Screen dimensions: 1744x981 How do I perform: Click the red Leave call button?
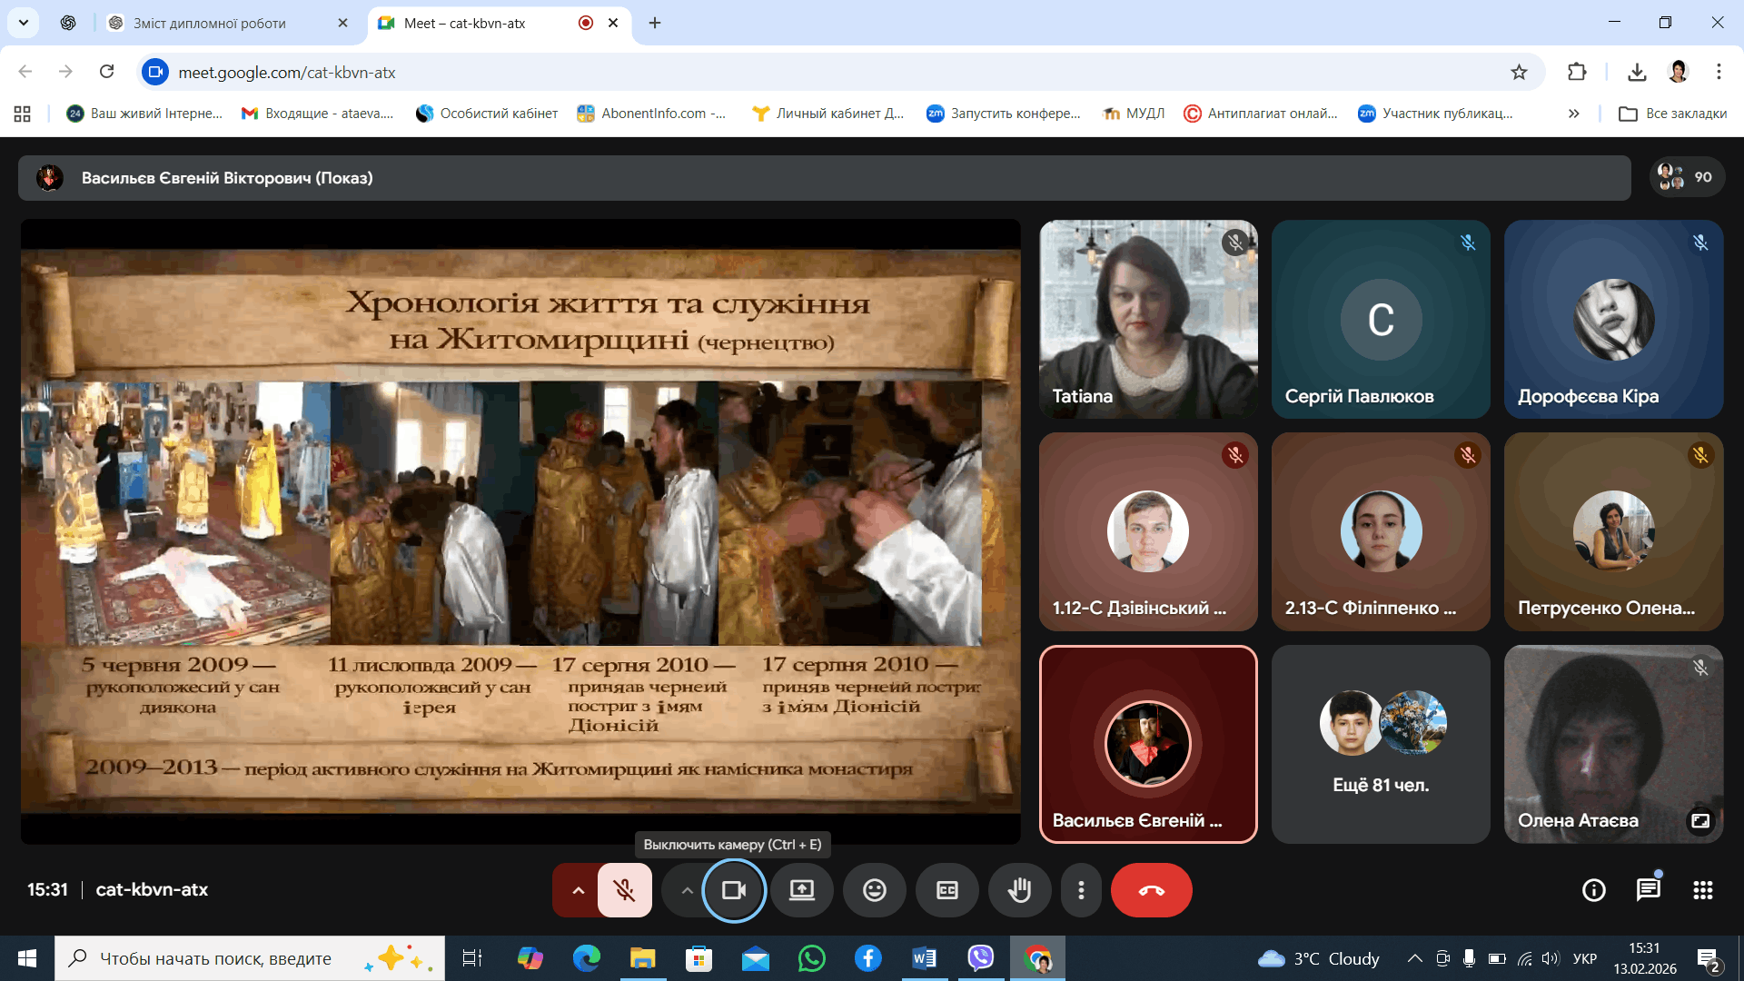click(1151, 890)
